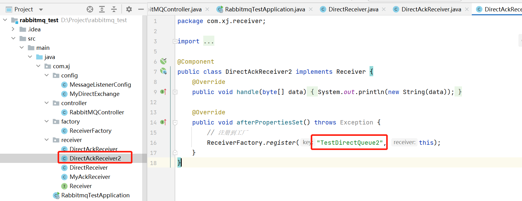
Task: Switch to RabbitmqTestApplication.java tab
Action: coord(265,9)
